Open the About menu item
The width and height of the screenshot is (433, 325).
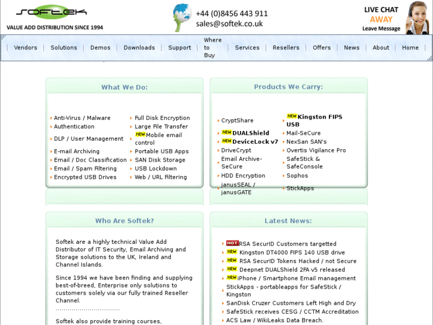[x=381, y=48]
